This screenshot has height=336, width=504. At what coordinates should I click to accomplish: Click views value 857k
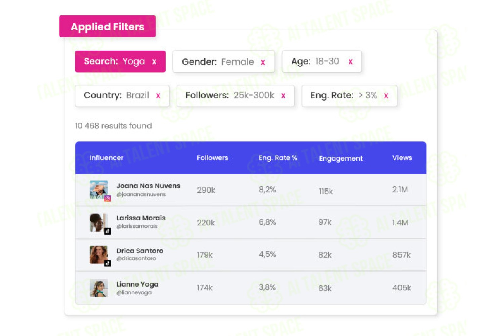pyautogui.click(x=402, y=255)
